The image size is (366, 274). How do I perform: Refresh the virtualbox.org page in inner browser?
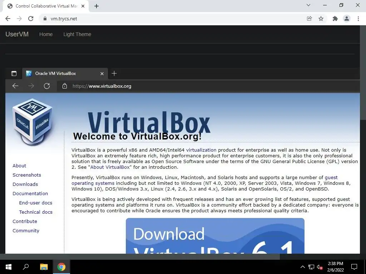(x=47, y=86)
